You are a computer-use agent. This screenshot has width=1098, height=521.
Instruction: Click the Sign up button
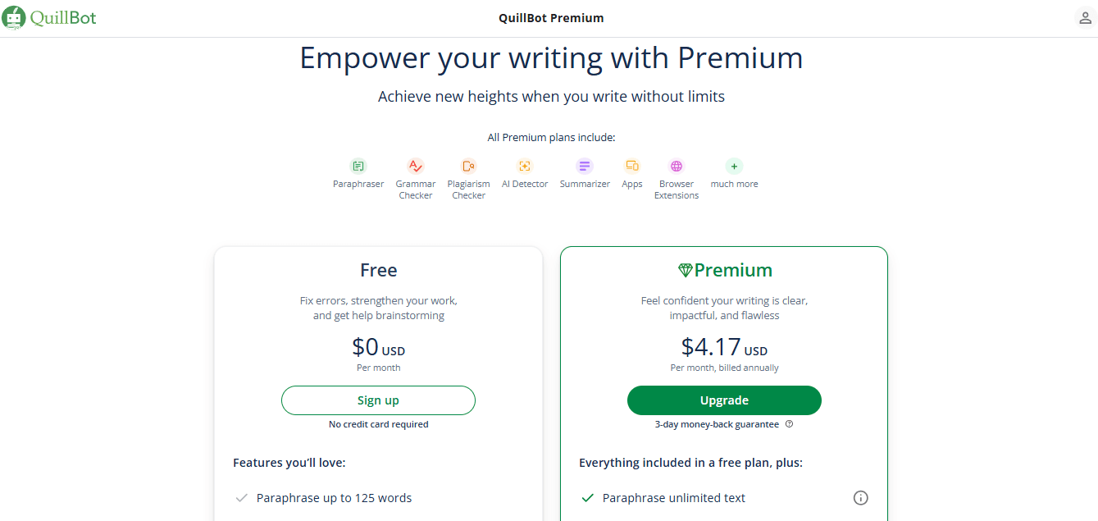pyautogui.click(x=378, y=400)
